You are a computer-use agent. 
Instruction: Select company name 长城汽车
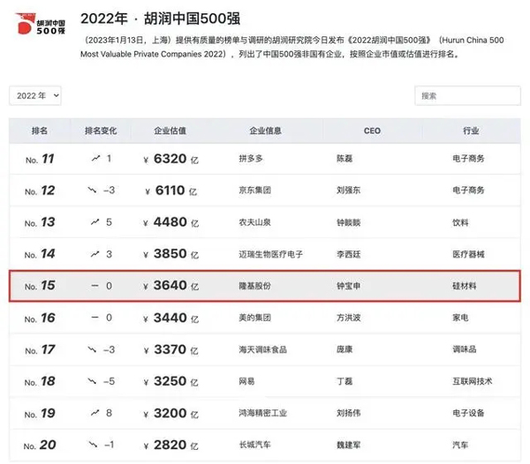(255, 445)
